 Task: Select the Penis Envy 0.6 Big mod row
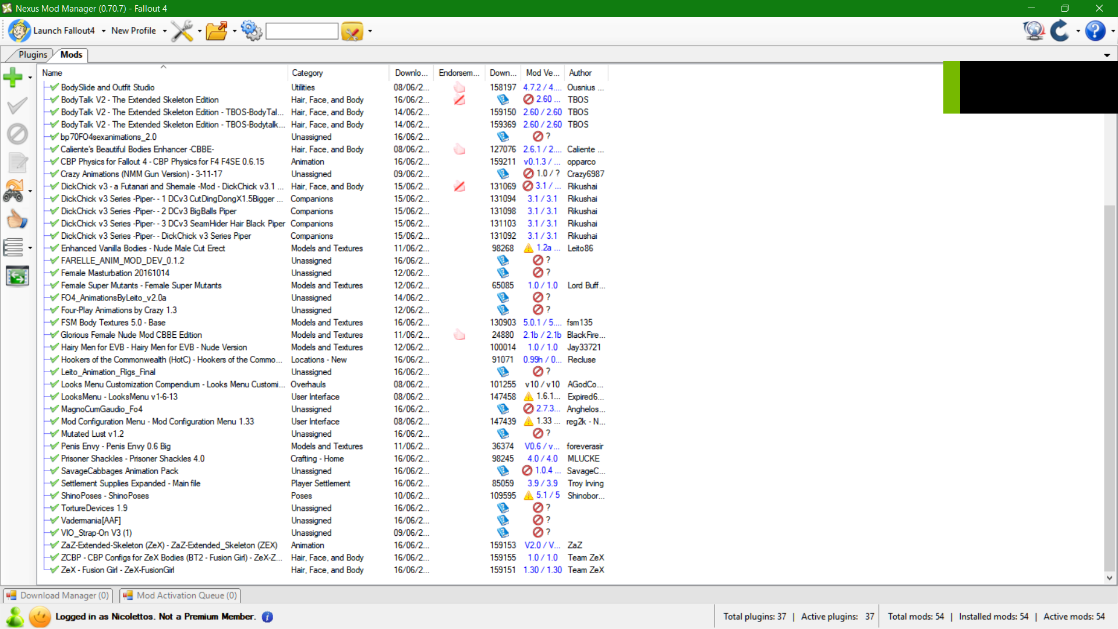(x=325, y=446)
